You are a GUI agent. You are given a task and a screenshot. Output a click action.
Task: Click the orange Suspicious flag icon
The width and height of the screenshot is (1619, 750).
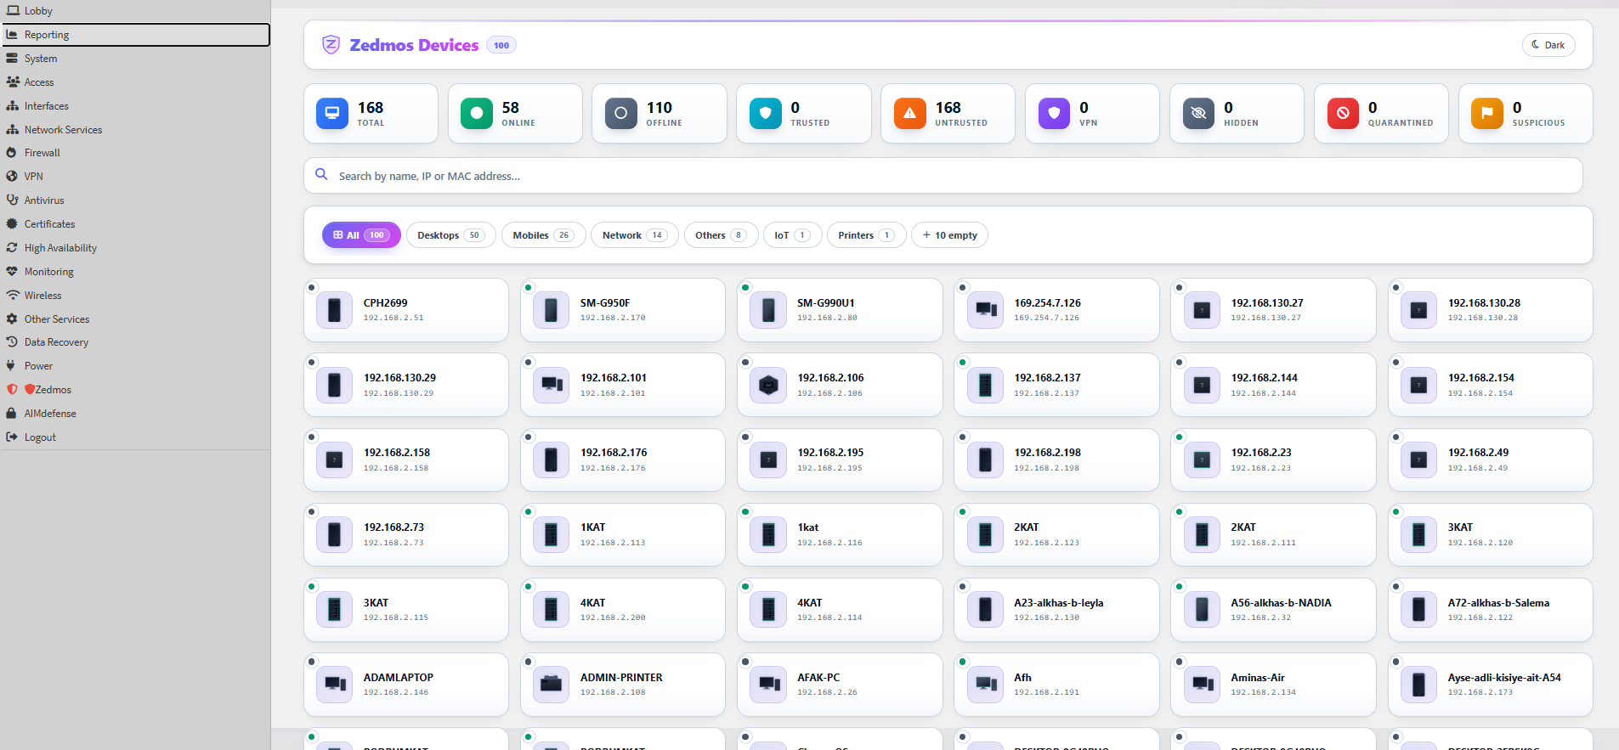click(1487, 113)
